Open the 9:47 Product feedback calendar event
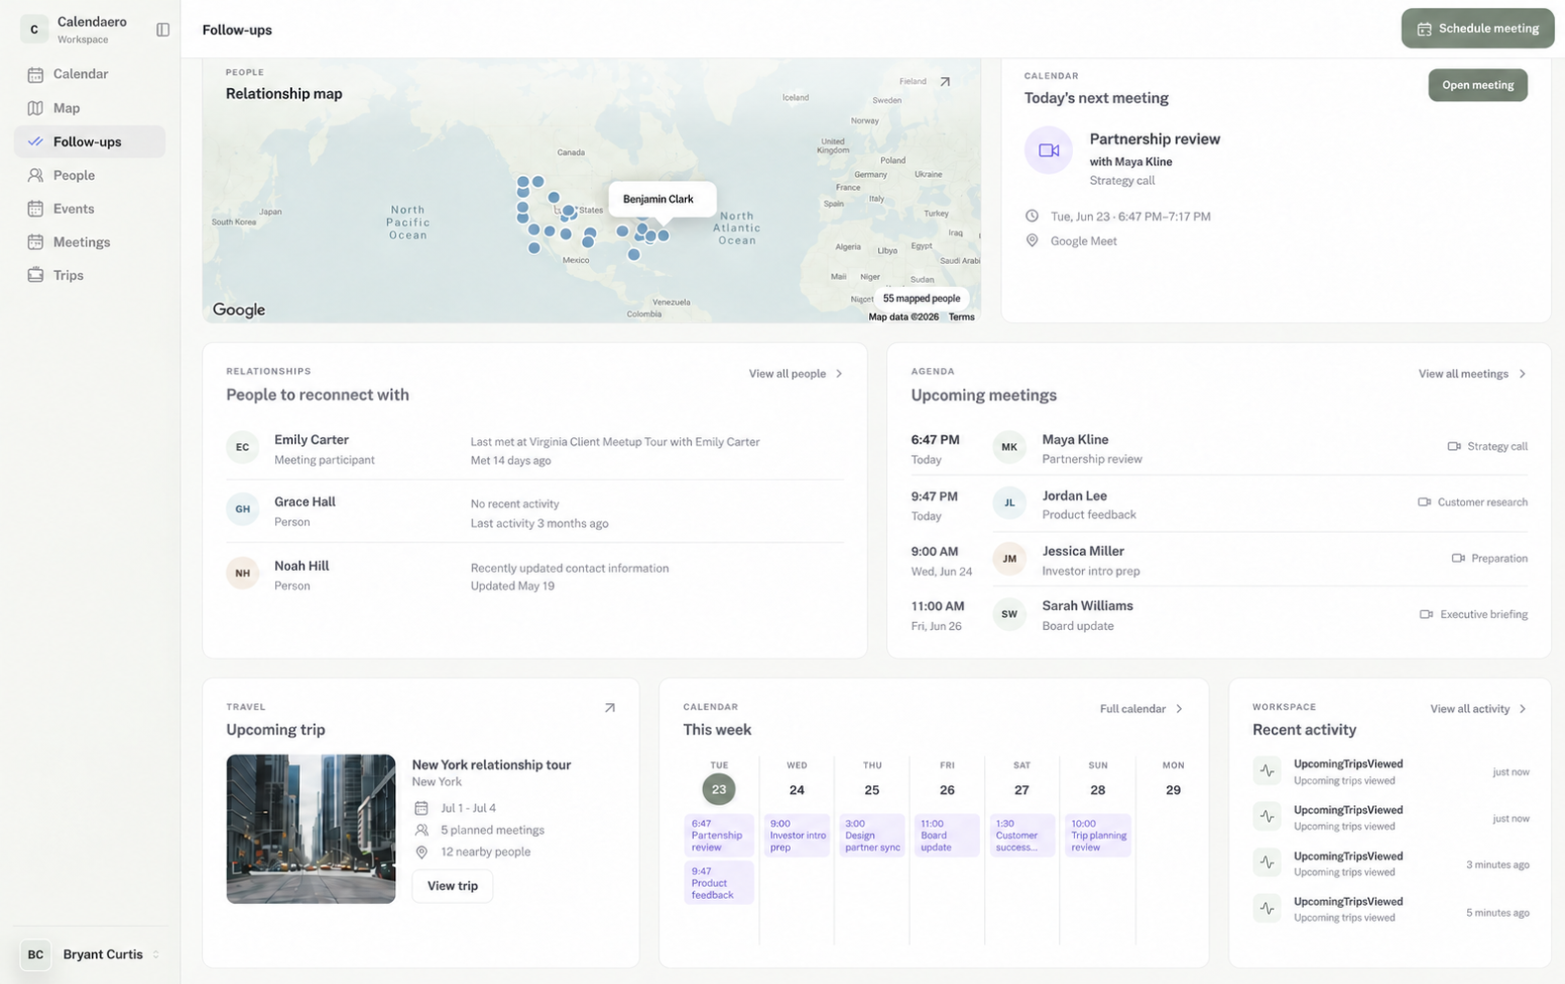Screen dimensions: 1565x984 (719, 883)
